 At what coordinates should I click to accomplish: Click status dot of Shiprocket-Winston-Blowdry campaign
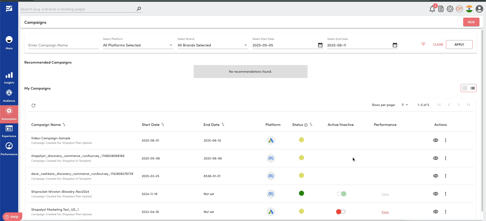(x=301, y=193)
